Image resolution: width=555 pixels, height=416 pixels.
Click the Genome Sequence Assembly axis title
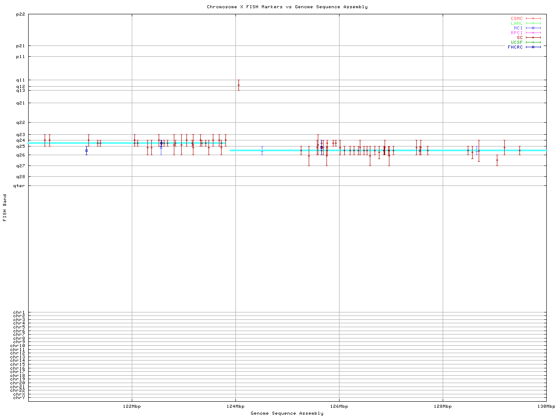click(x=287, y=413)
